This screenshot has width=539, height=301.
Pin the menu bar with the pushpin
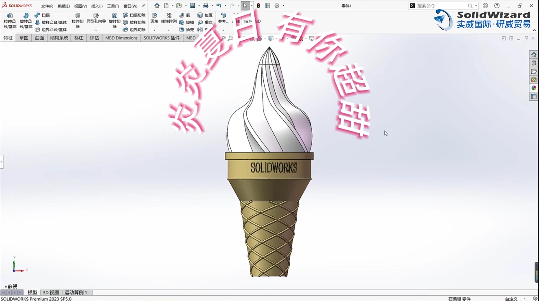click(144, 5)
